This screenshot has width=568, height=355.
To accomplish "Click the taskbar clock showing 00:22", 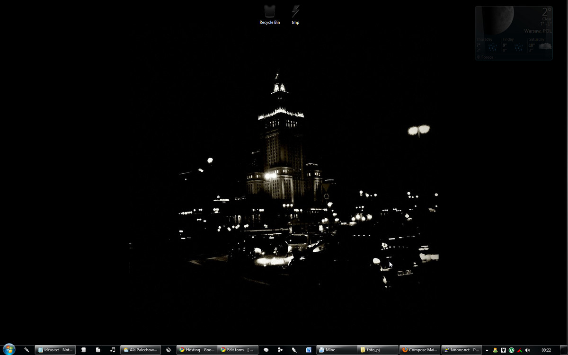I will tap(546, 350).
